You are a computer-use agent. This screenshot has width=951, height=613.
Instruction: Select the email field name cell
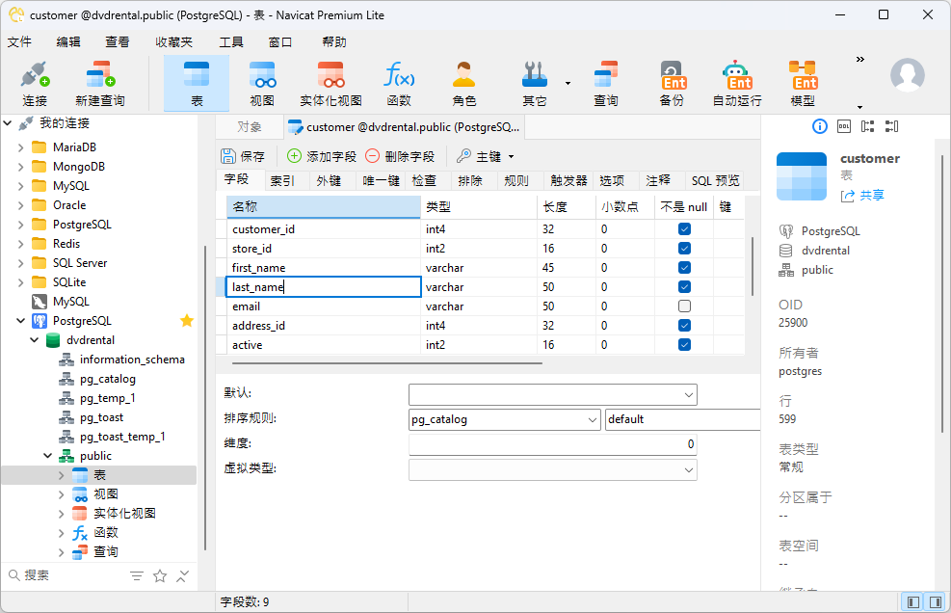click(x=324, y=306)
